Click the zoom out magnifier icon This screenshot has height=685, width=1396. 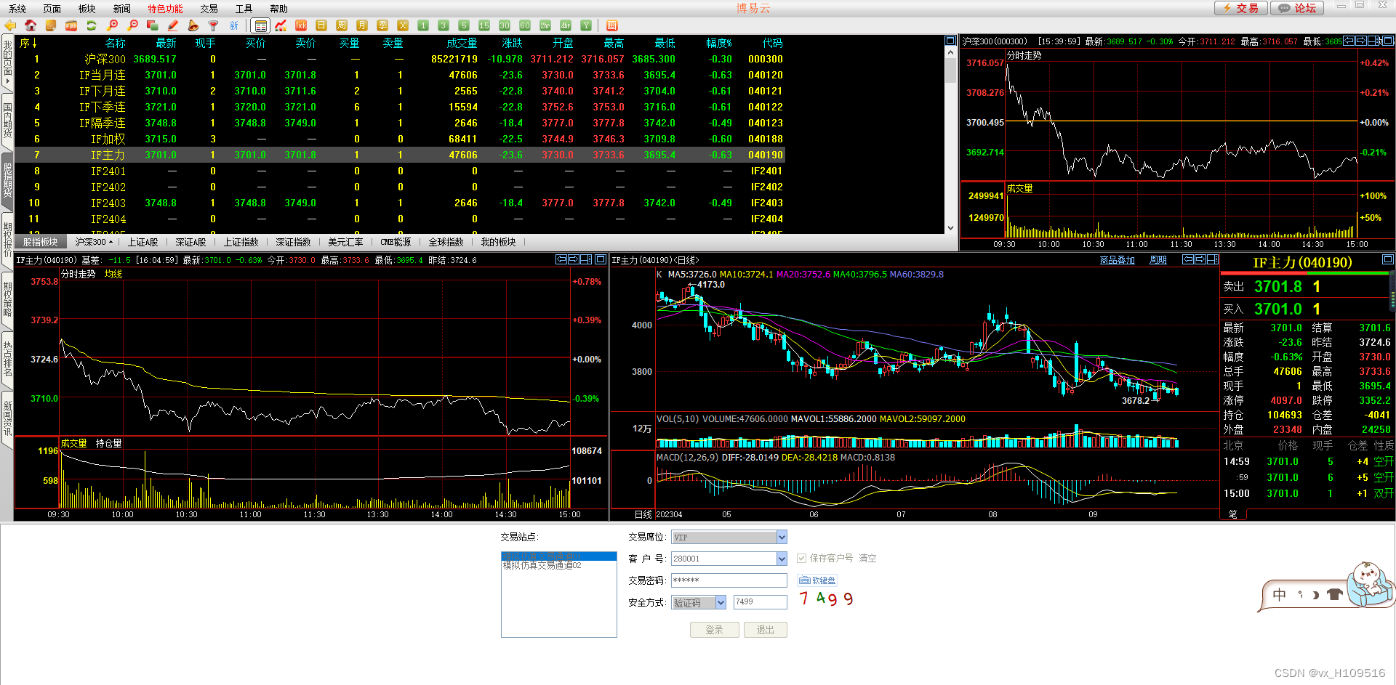coord(132,25)
